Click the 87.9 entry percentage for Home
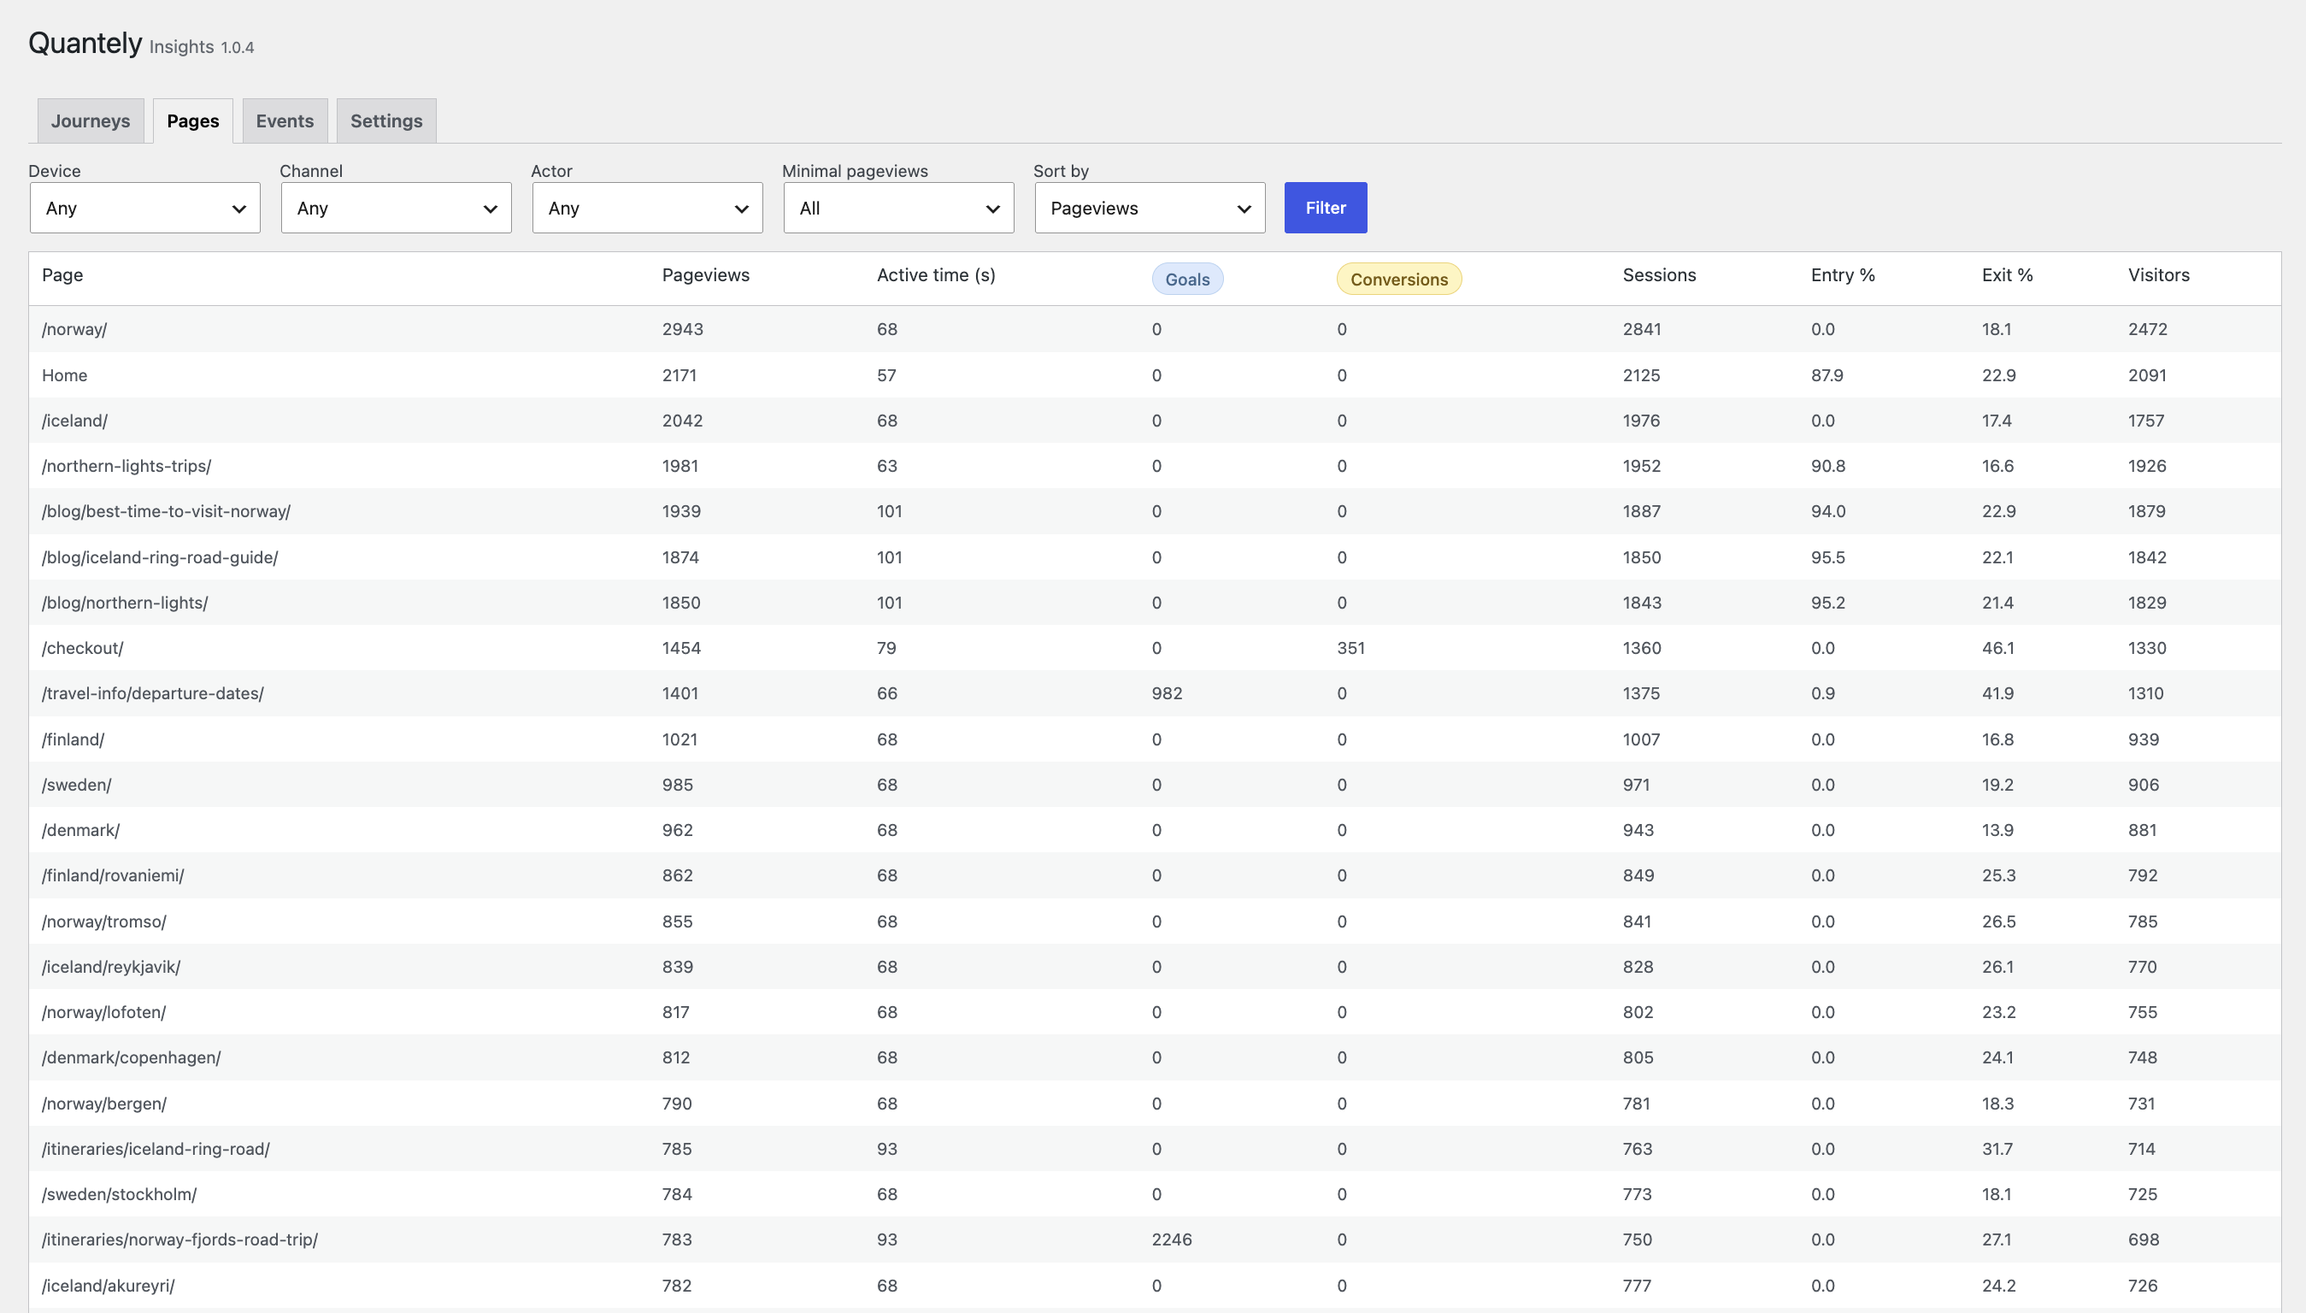 click(1827, 375)
